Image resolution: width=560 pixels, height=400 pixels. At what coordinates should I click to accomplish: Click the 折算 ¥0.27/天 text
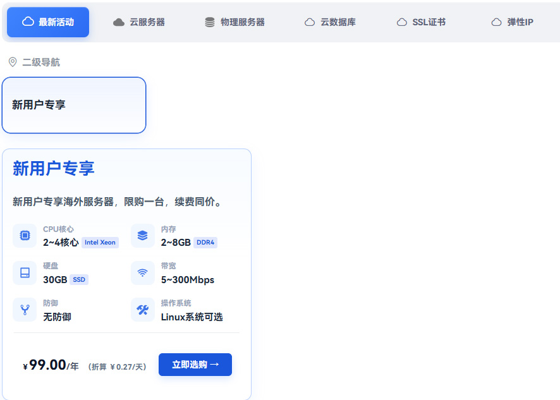point(117,367)
